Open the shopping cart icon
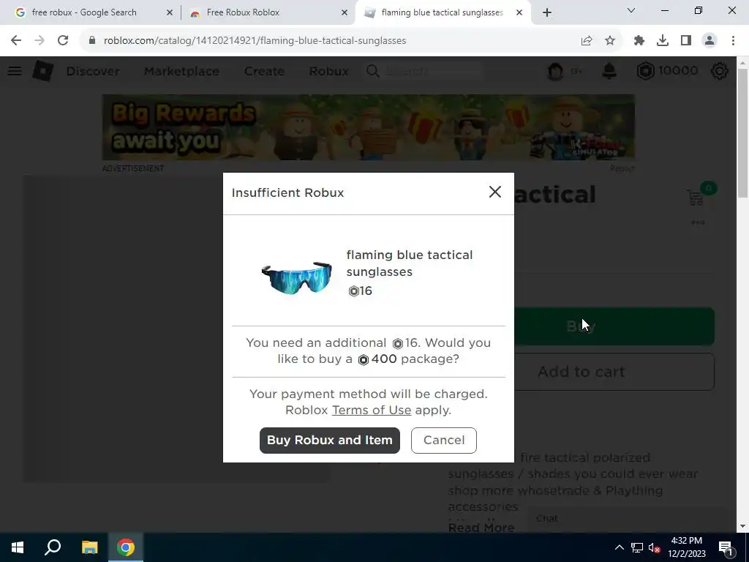 696,198
